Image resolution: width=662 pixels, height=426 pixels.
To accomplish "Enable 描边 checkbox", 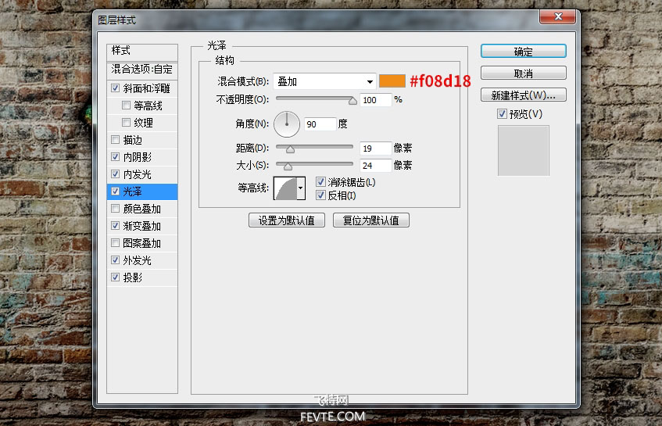I will coord(115,139).
